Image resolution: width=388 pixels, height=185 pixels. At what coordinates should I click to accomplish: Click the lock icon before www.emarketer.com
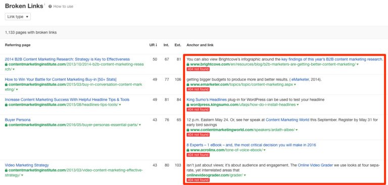pyautogui.click(x=188, y=85)
